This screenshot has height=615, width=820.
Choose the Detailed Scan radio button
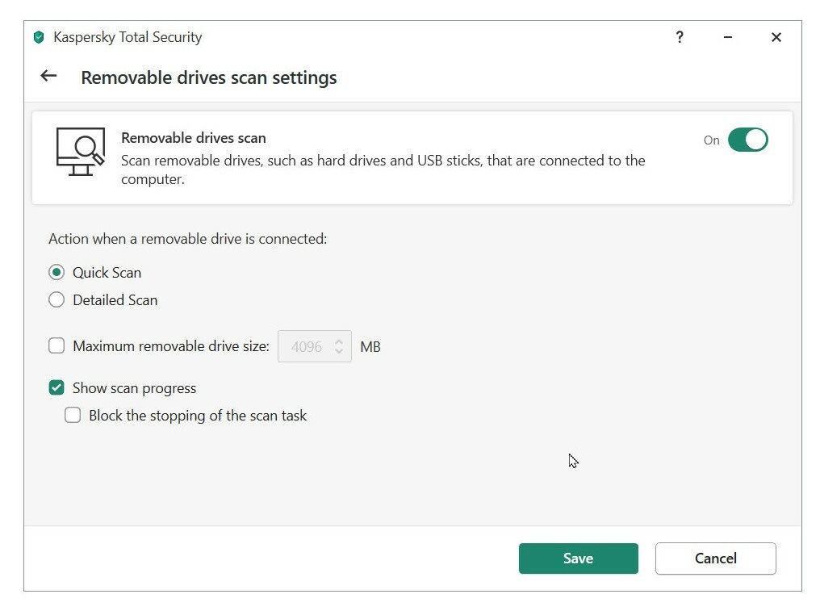point(56,300)
